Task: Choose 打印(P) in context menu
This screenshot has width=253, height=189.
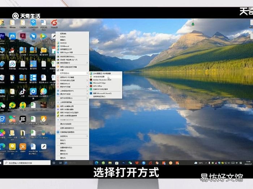Action: click(72, 37)
